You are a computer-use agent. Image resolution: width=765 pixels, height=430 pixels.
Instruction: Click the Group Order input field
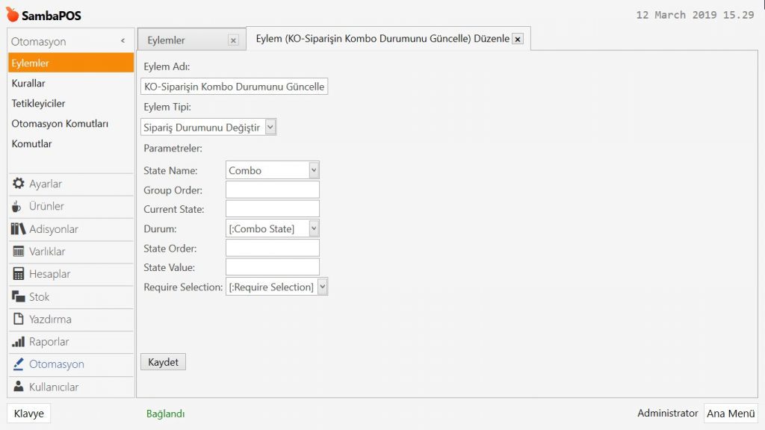click(x=272, y=190)
